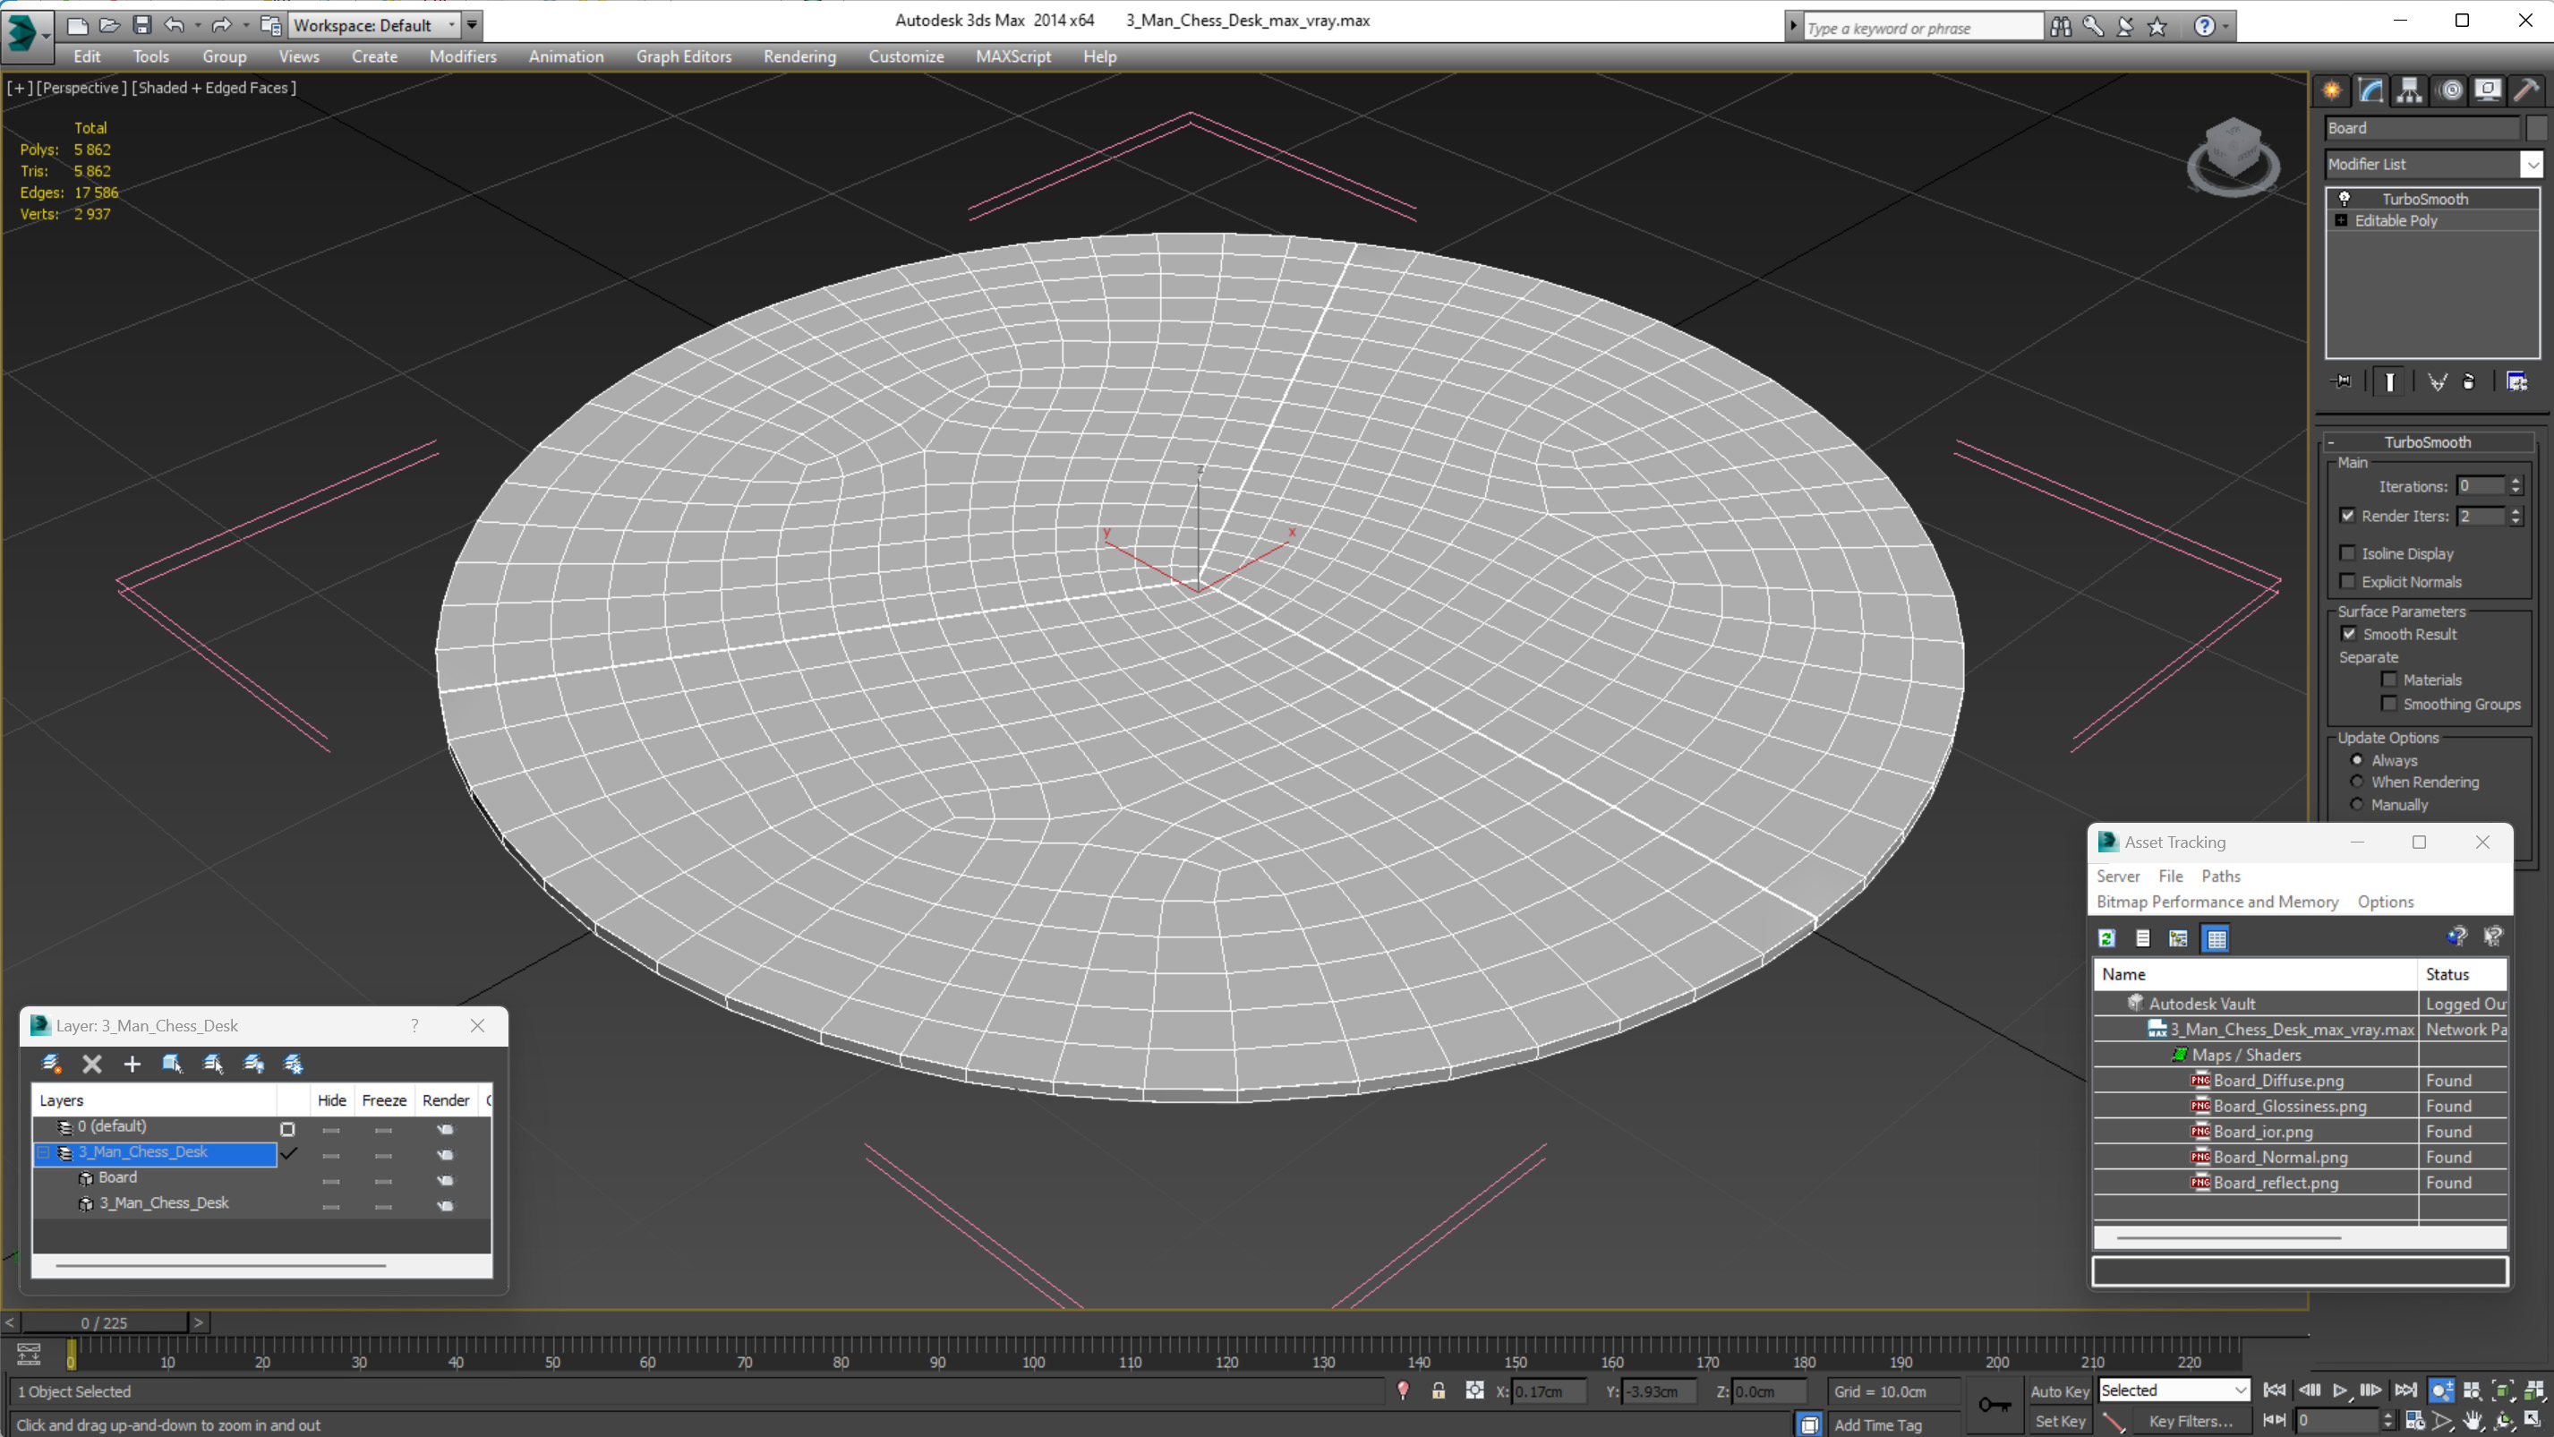Uncheck the Smooth Result checkbox
2554x1437 pixels.
pos(2349,634)
